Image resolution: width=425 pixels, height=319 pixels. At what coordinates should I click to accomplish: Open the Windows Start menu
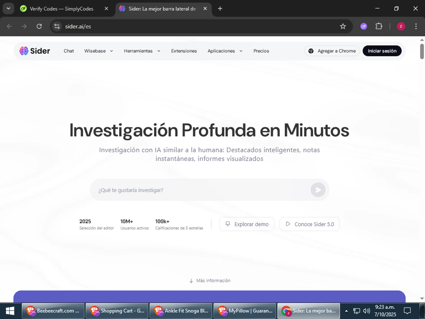[x=10, y=311]
